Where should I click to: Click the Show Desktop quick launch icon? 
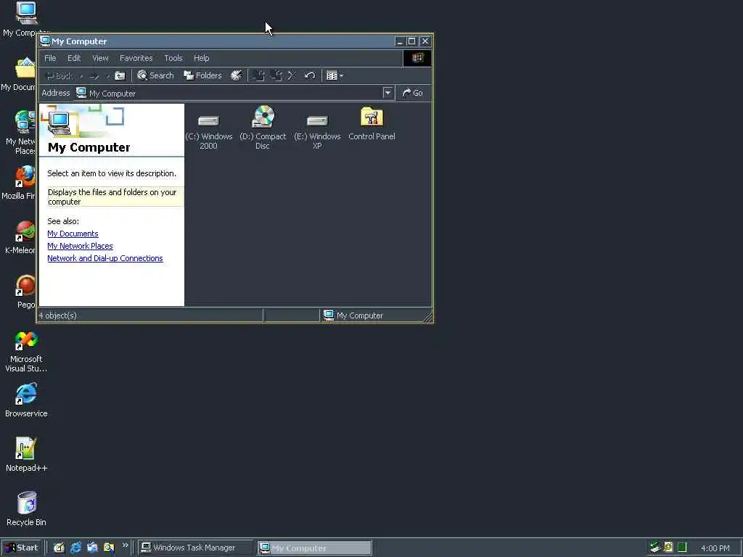(59, 548)
